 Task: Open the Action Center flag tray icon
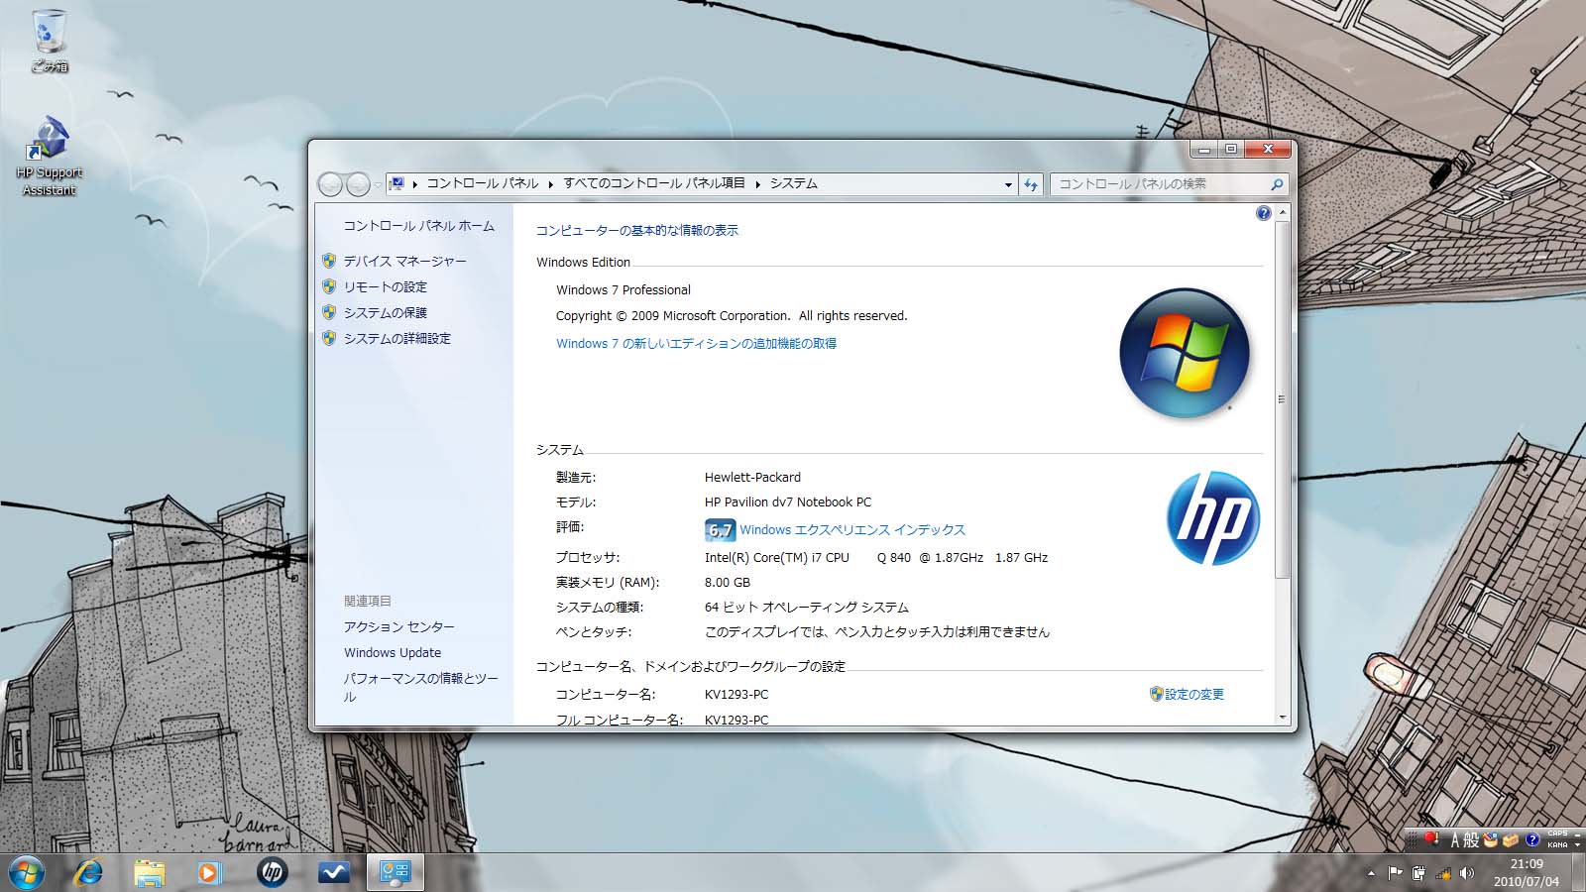tap(1395, 873)
